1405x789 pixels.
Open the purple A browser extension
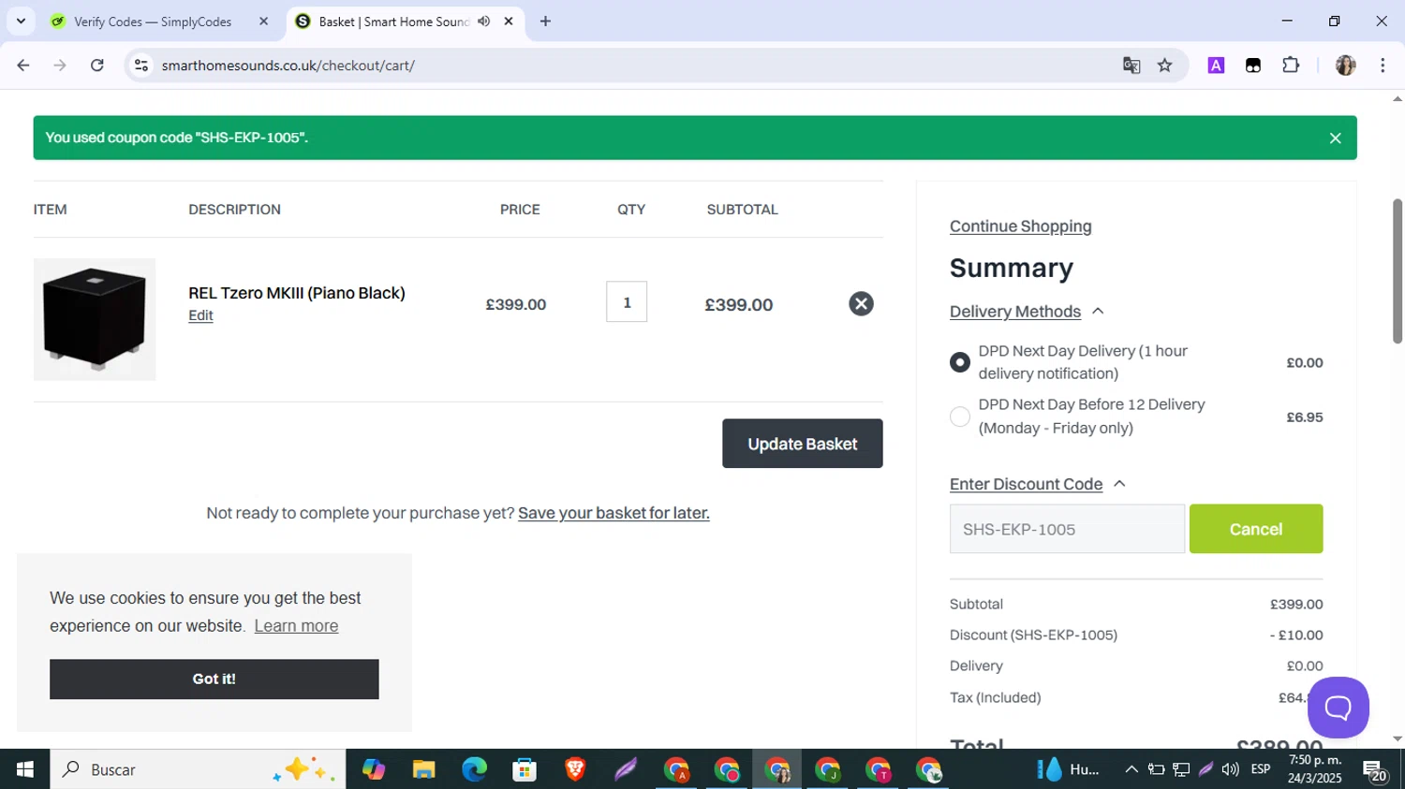1216,66
